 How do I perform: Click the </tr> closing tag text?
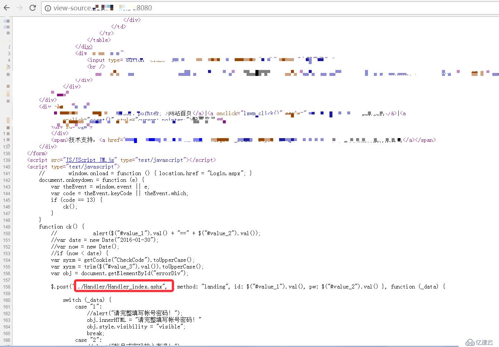point(107,33)
